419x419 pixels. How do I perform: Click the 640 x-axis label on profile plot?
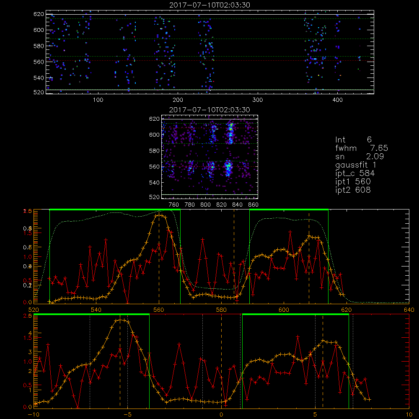click(409, 310)
